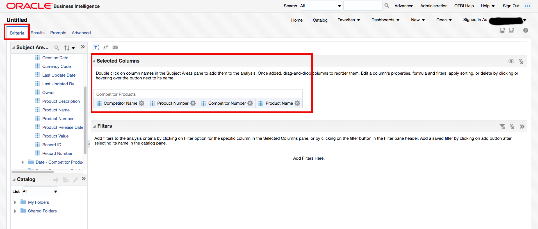Open the Dashboards menu
The image size is (538, 229).
(x=386, y=20)
